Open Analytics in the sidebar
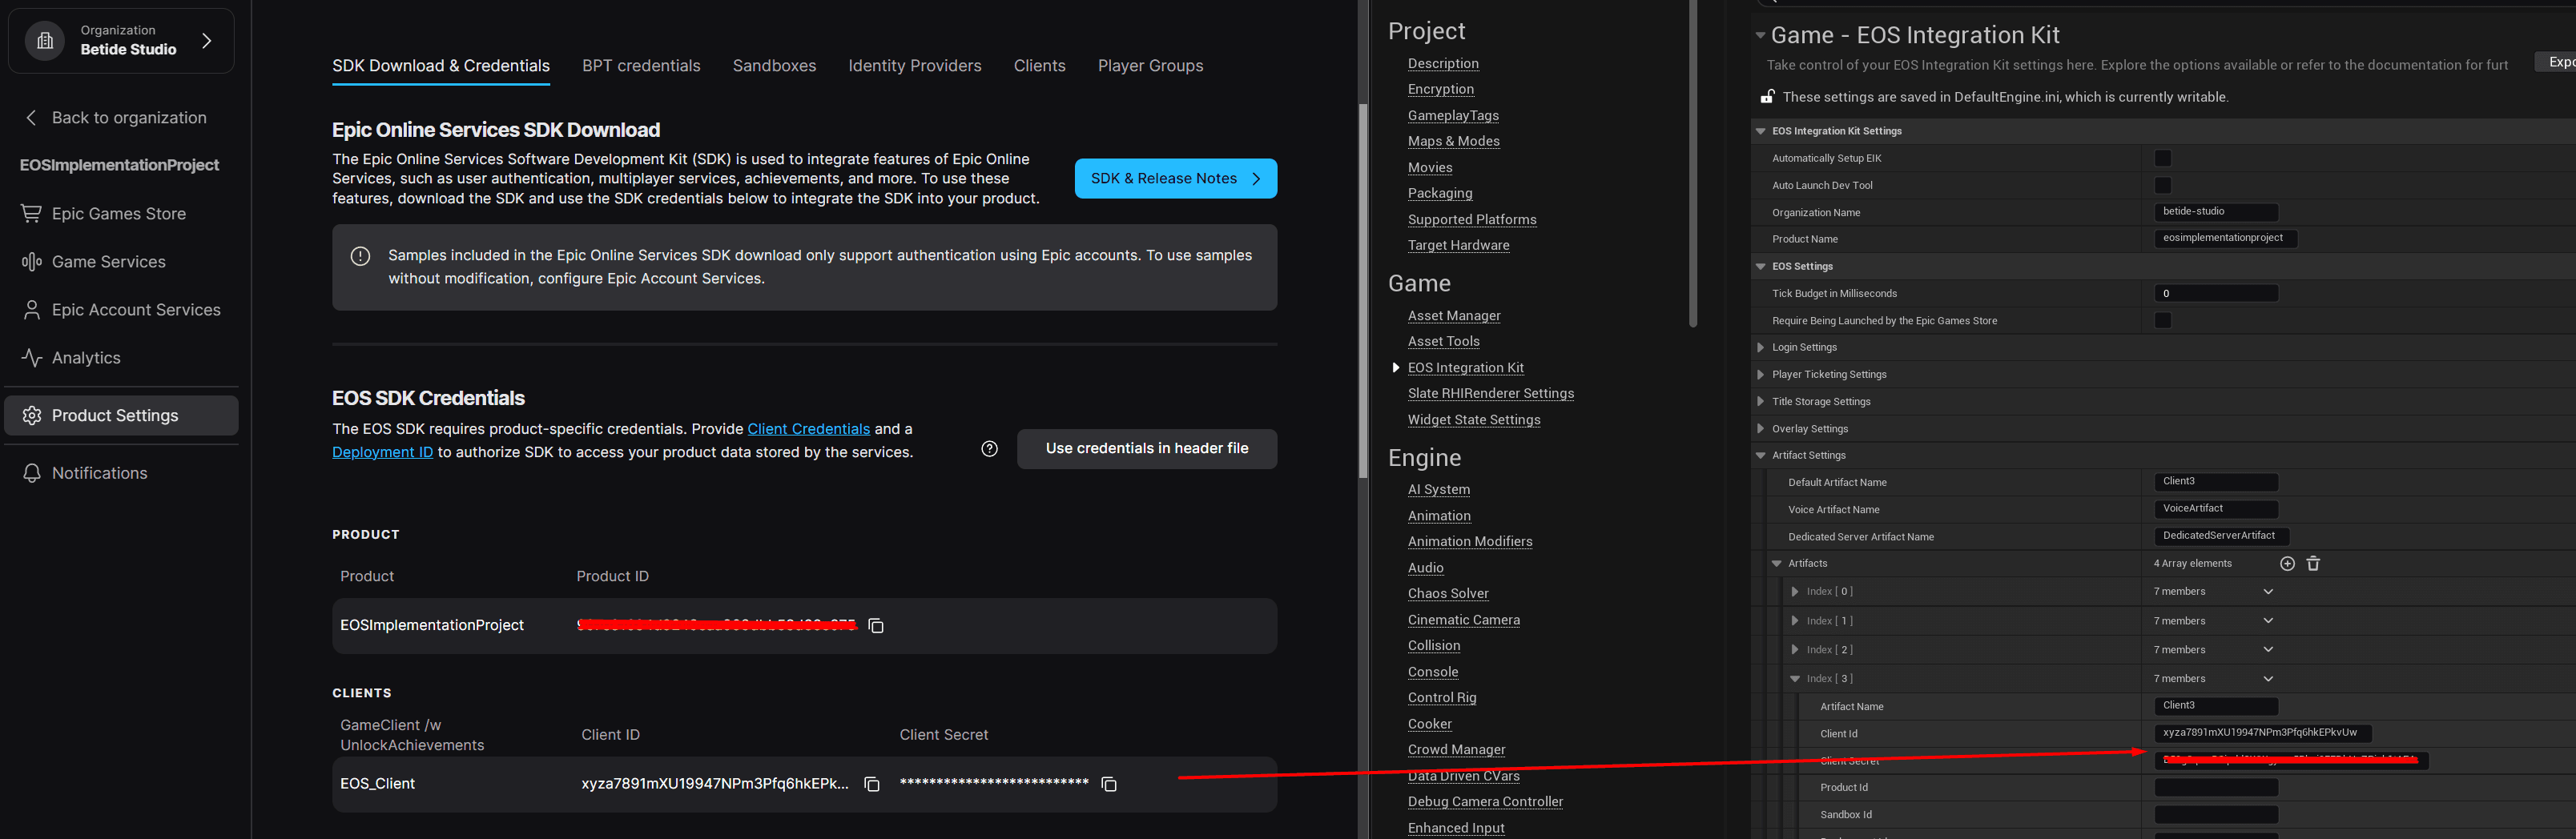The width and height of the screenshot is (2576, 839). point(86,358)
